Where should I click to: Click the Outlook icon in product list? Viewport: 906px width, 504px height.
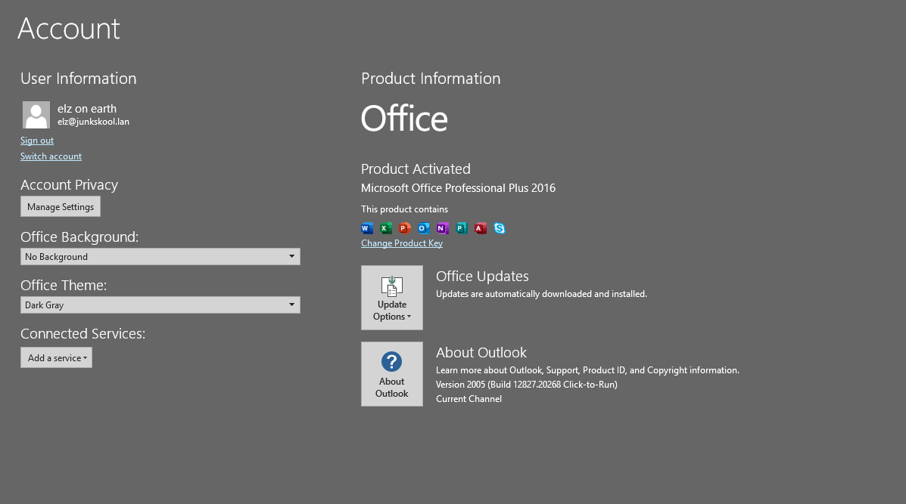tap(424, 228)
